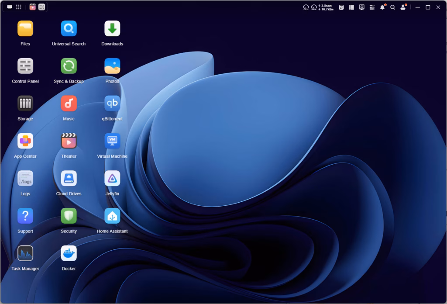Viewport: 447px width, 304px height.
Task: Click the Show Desktop monitor icon in top bar
Action: pyautogui.click(x=10, y=7)
